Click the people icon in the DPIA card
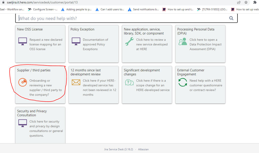The width and height of the screenshot is (259, 153). pyautogui.click(x=183, y=42)
